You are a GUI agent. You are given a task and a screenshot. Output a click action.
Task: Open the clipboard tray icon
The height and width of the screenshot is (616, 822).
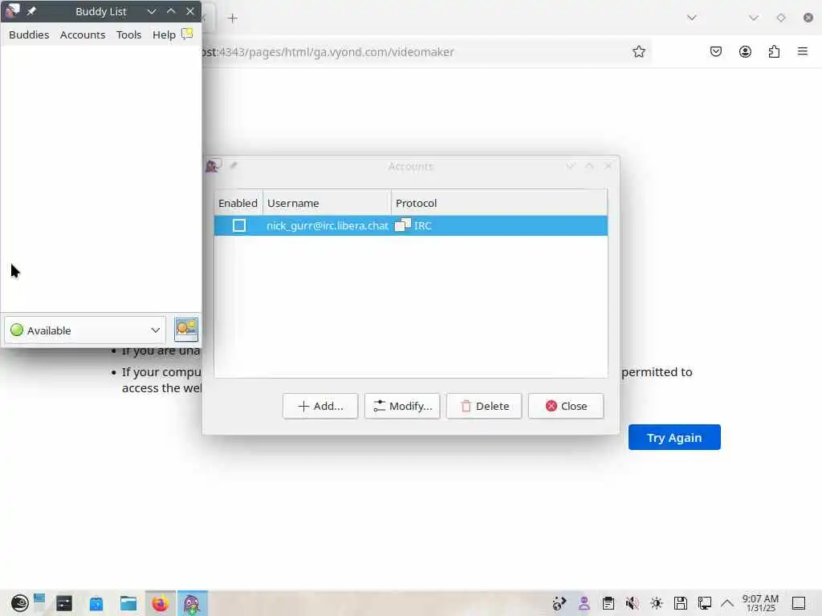608,603
